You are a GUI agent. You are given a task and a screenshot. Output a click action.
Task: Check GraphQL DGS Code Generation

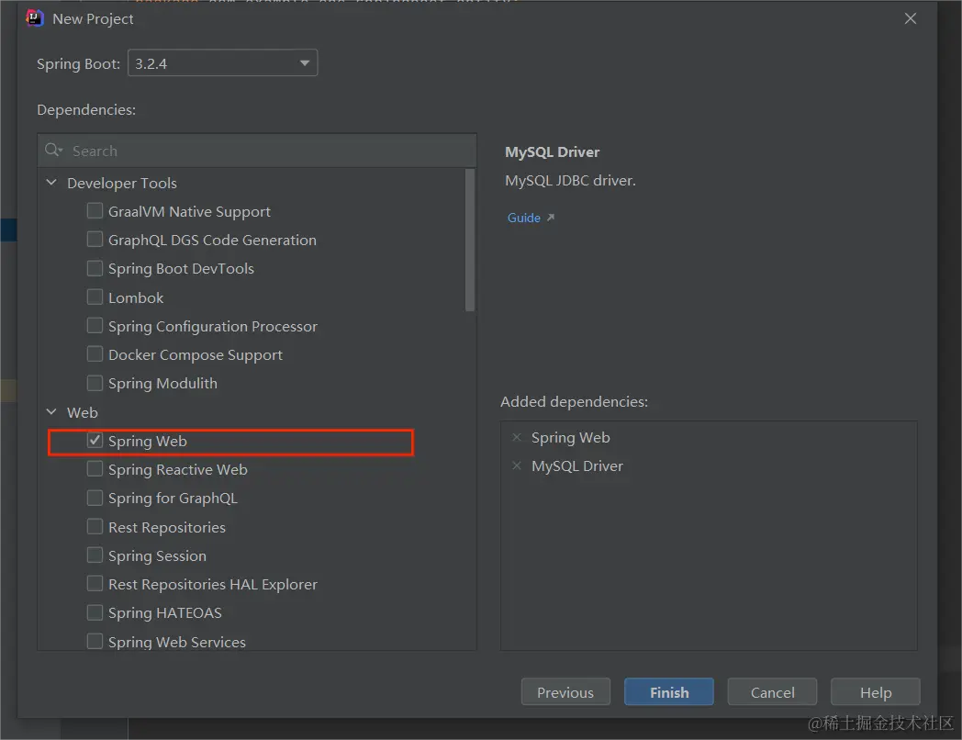tap(95, 240)
